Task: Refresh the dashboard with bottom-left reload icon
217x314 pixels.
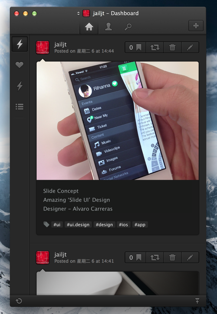Action: pyautogui.click(x=19, y=301)
